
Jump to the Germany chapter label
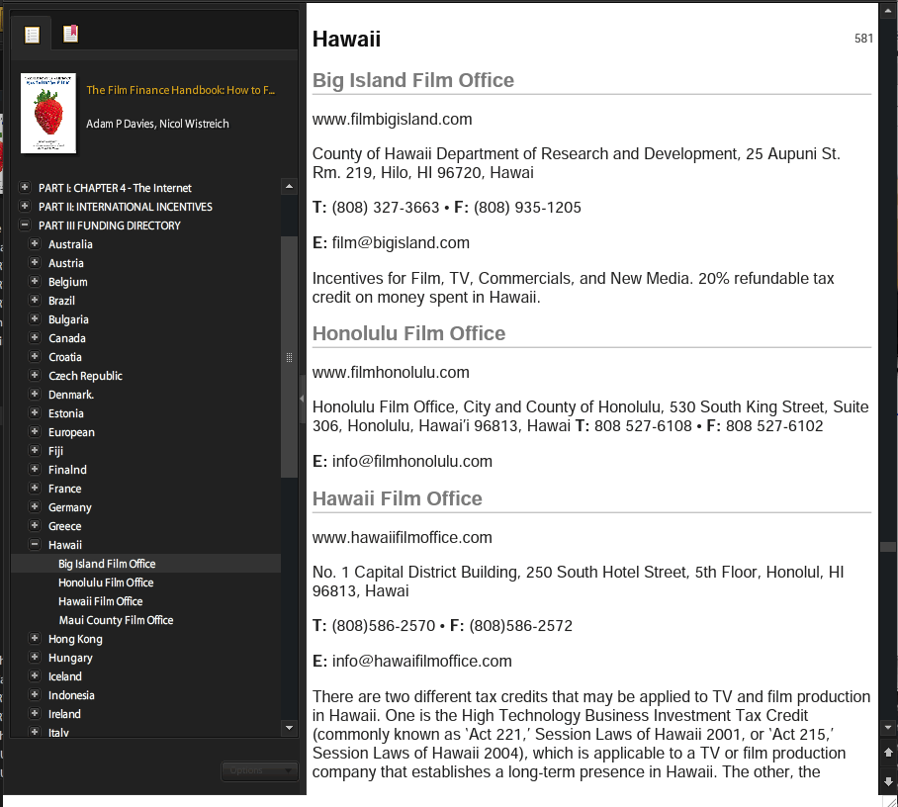[x=70, y=507]
